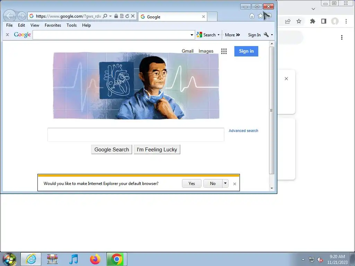This screenshot has height=266, width=355.
Task: Click Chrome's share page icon
Action: click(287, 21)
